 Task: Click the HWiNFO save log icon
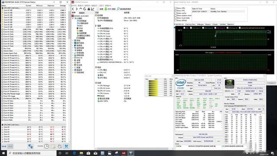[x=53, y=146]
